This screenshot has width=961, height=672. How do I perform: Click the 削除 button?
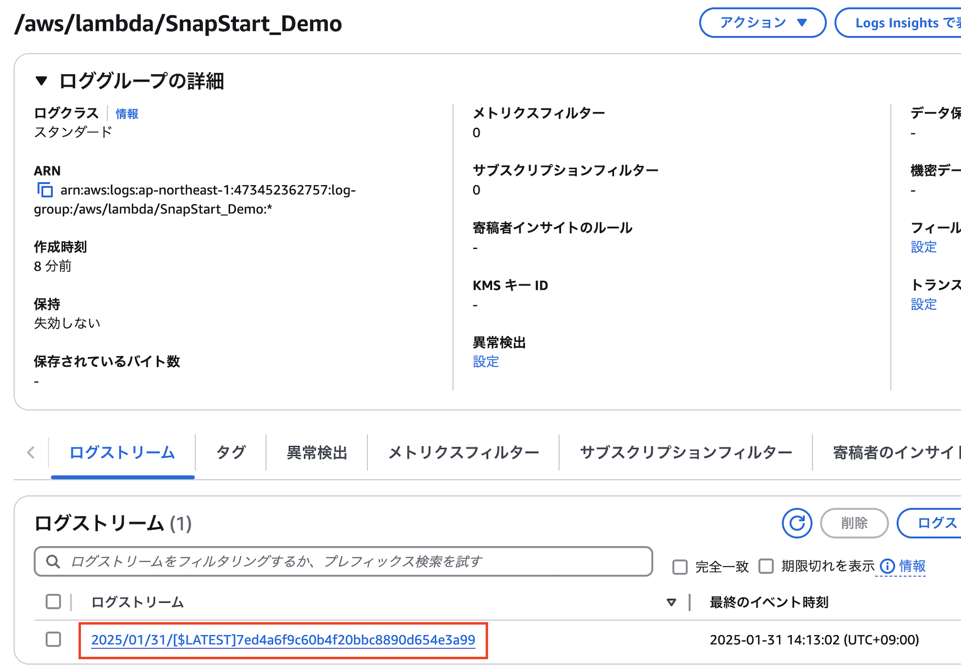[x=854, y=523]
